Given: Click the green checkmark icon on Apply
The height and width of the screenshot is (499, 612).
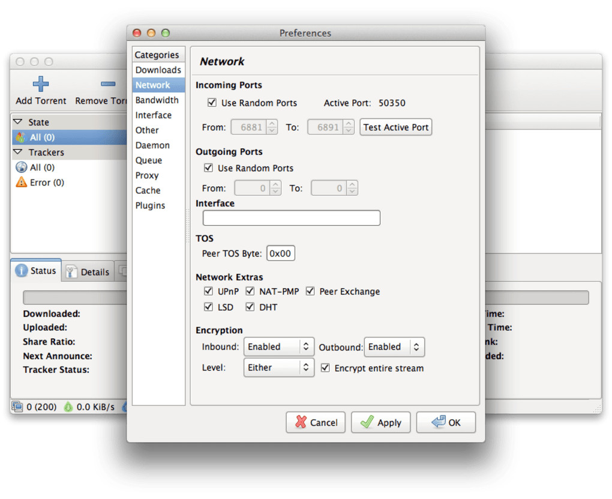Looking at the screenshot, I should click(x=367, y=422).
